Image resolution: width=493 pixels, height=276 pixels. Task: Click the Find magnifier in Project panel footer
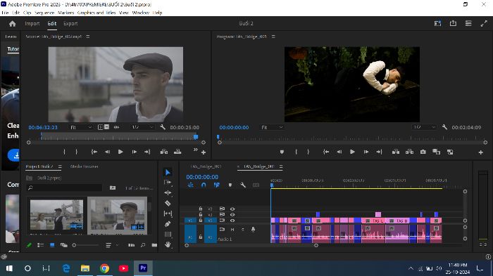[143, 245]
